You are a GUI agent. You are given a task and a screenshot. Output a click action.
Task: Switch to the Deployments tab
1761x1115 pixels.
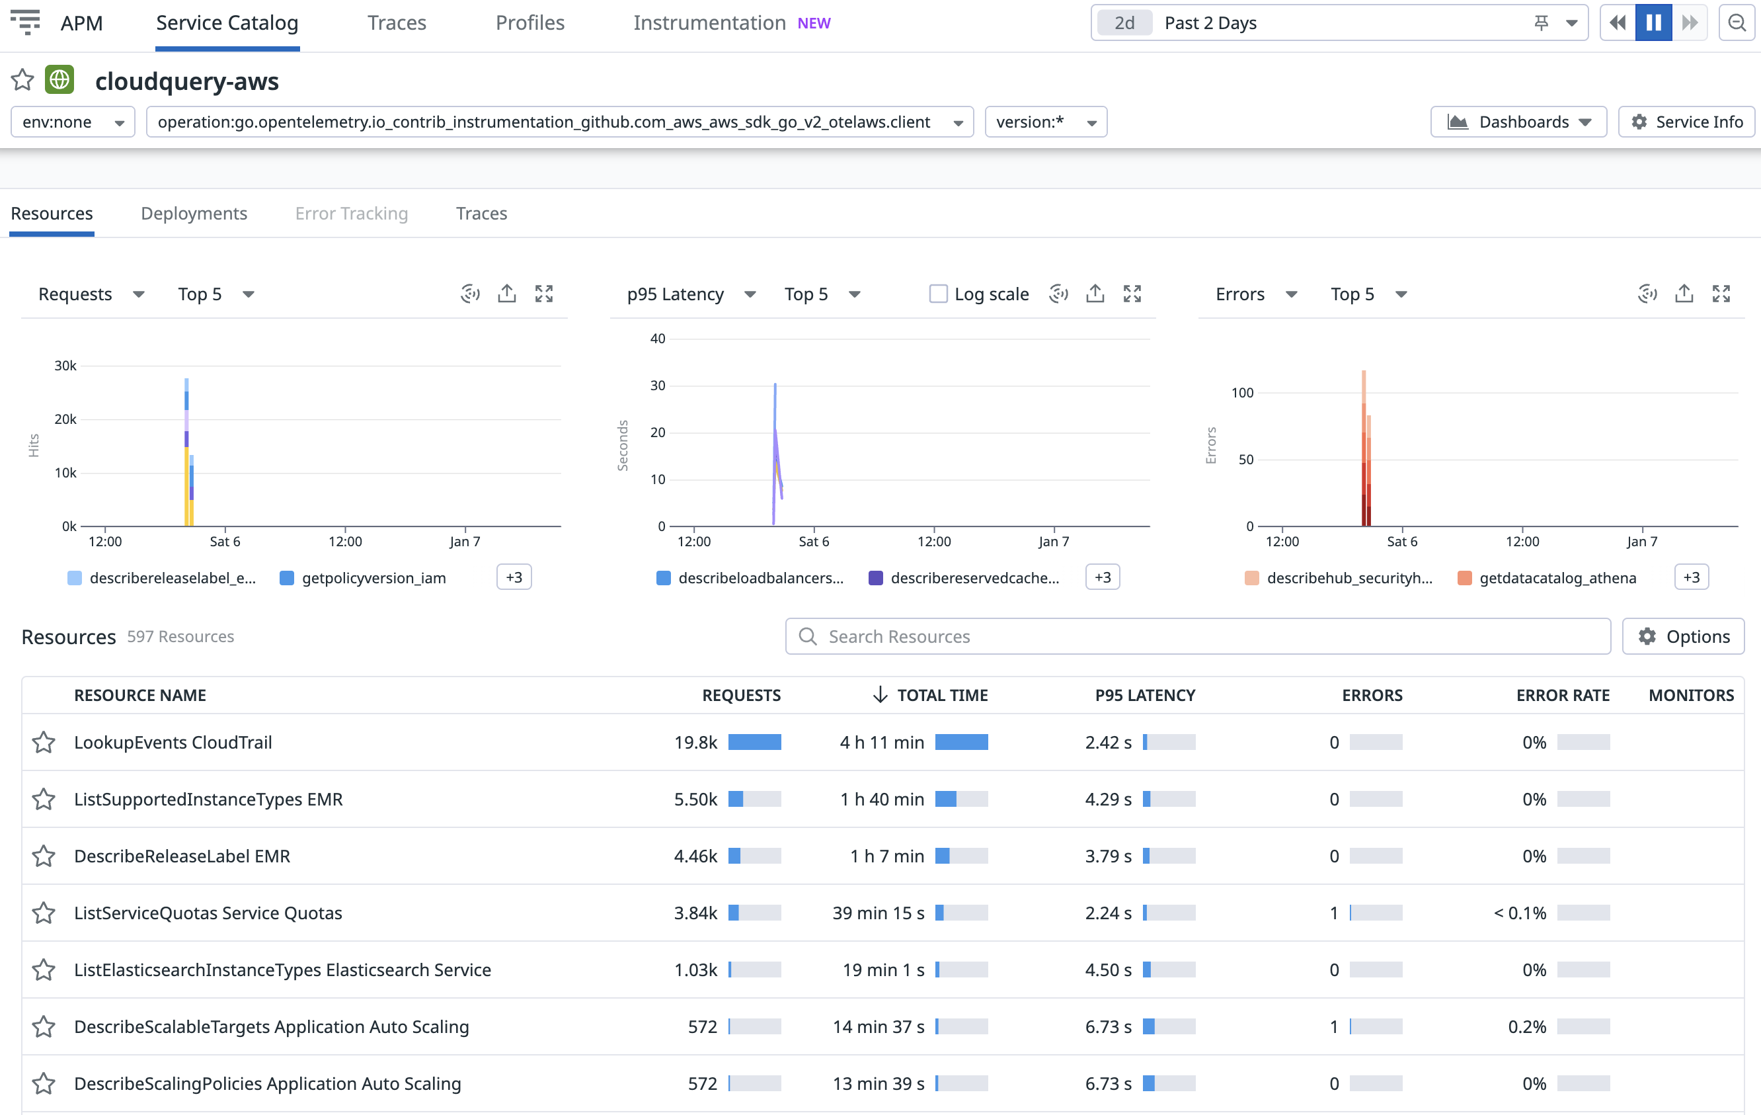[194, 213]
